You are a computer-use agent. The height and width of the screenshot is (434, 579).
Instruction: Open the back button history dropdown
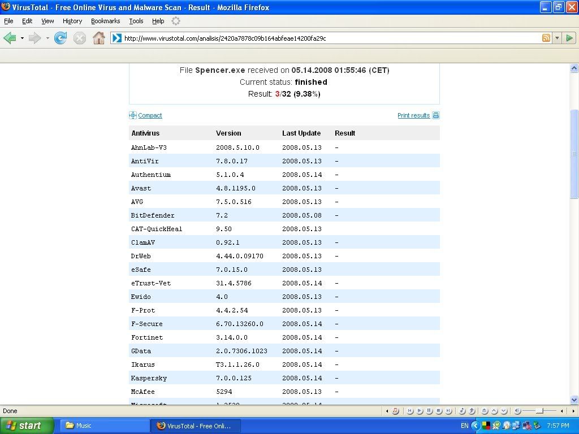point(22,38)
